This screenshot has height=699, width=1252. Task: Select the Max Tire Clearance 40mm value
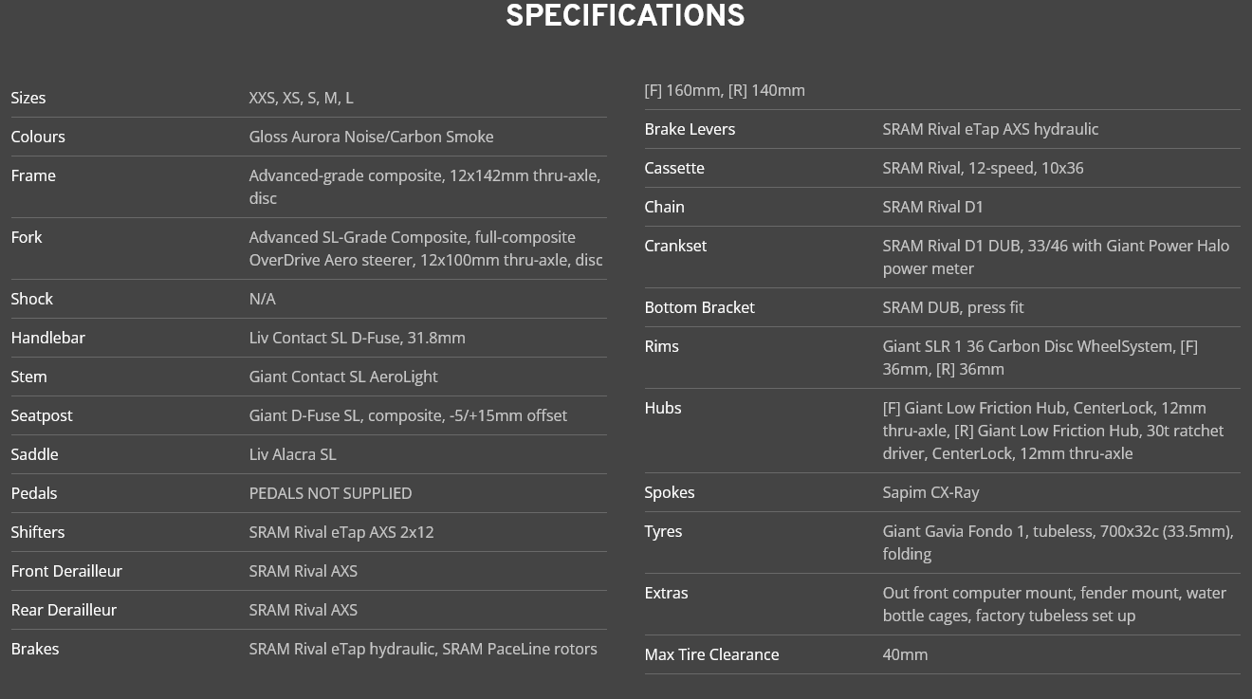(905, 654)
